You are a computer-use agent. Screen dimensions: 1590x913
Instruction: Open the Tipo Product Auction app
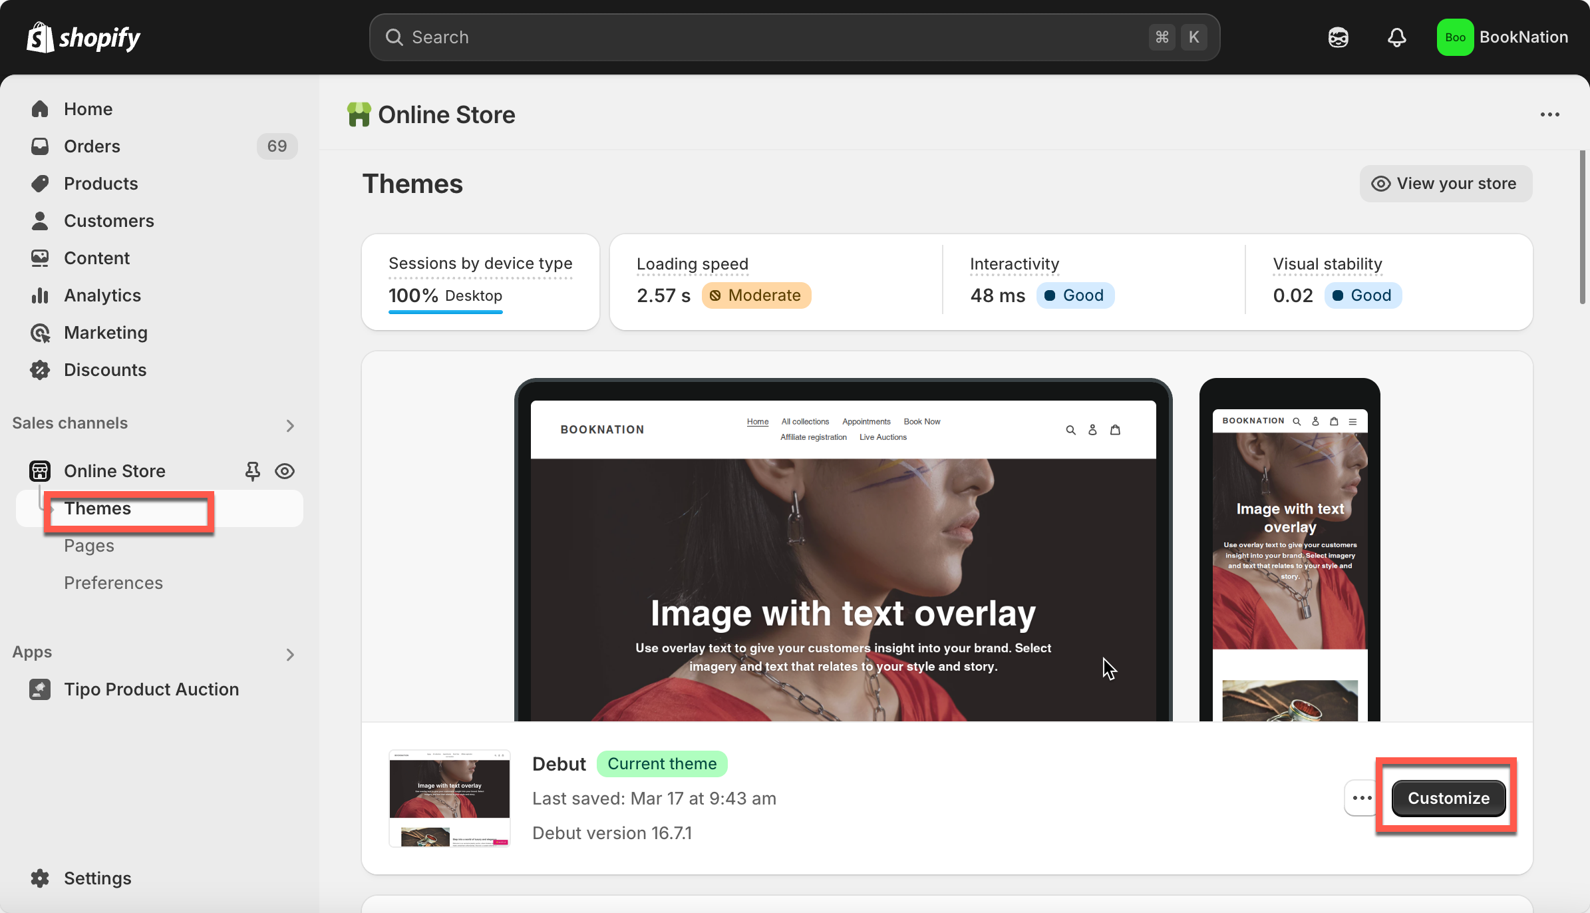pyautogui.click(x=151, y=689)
